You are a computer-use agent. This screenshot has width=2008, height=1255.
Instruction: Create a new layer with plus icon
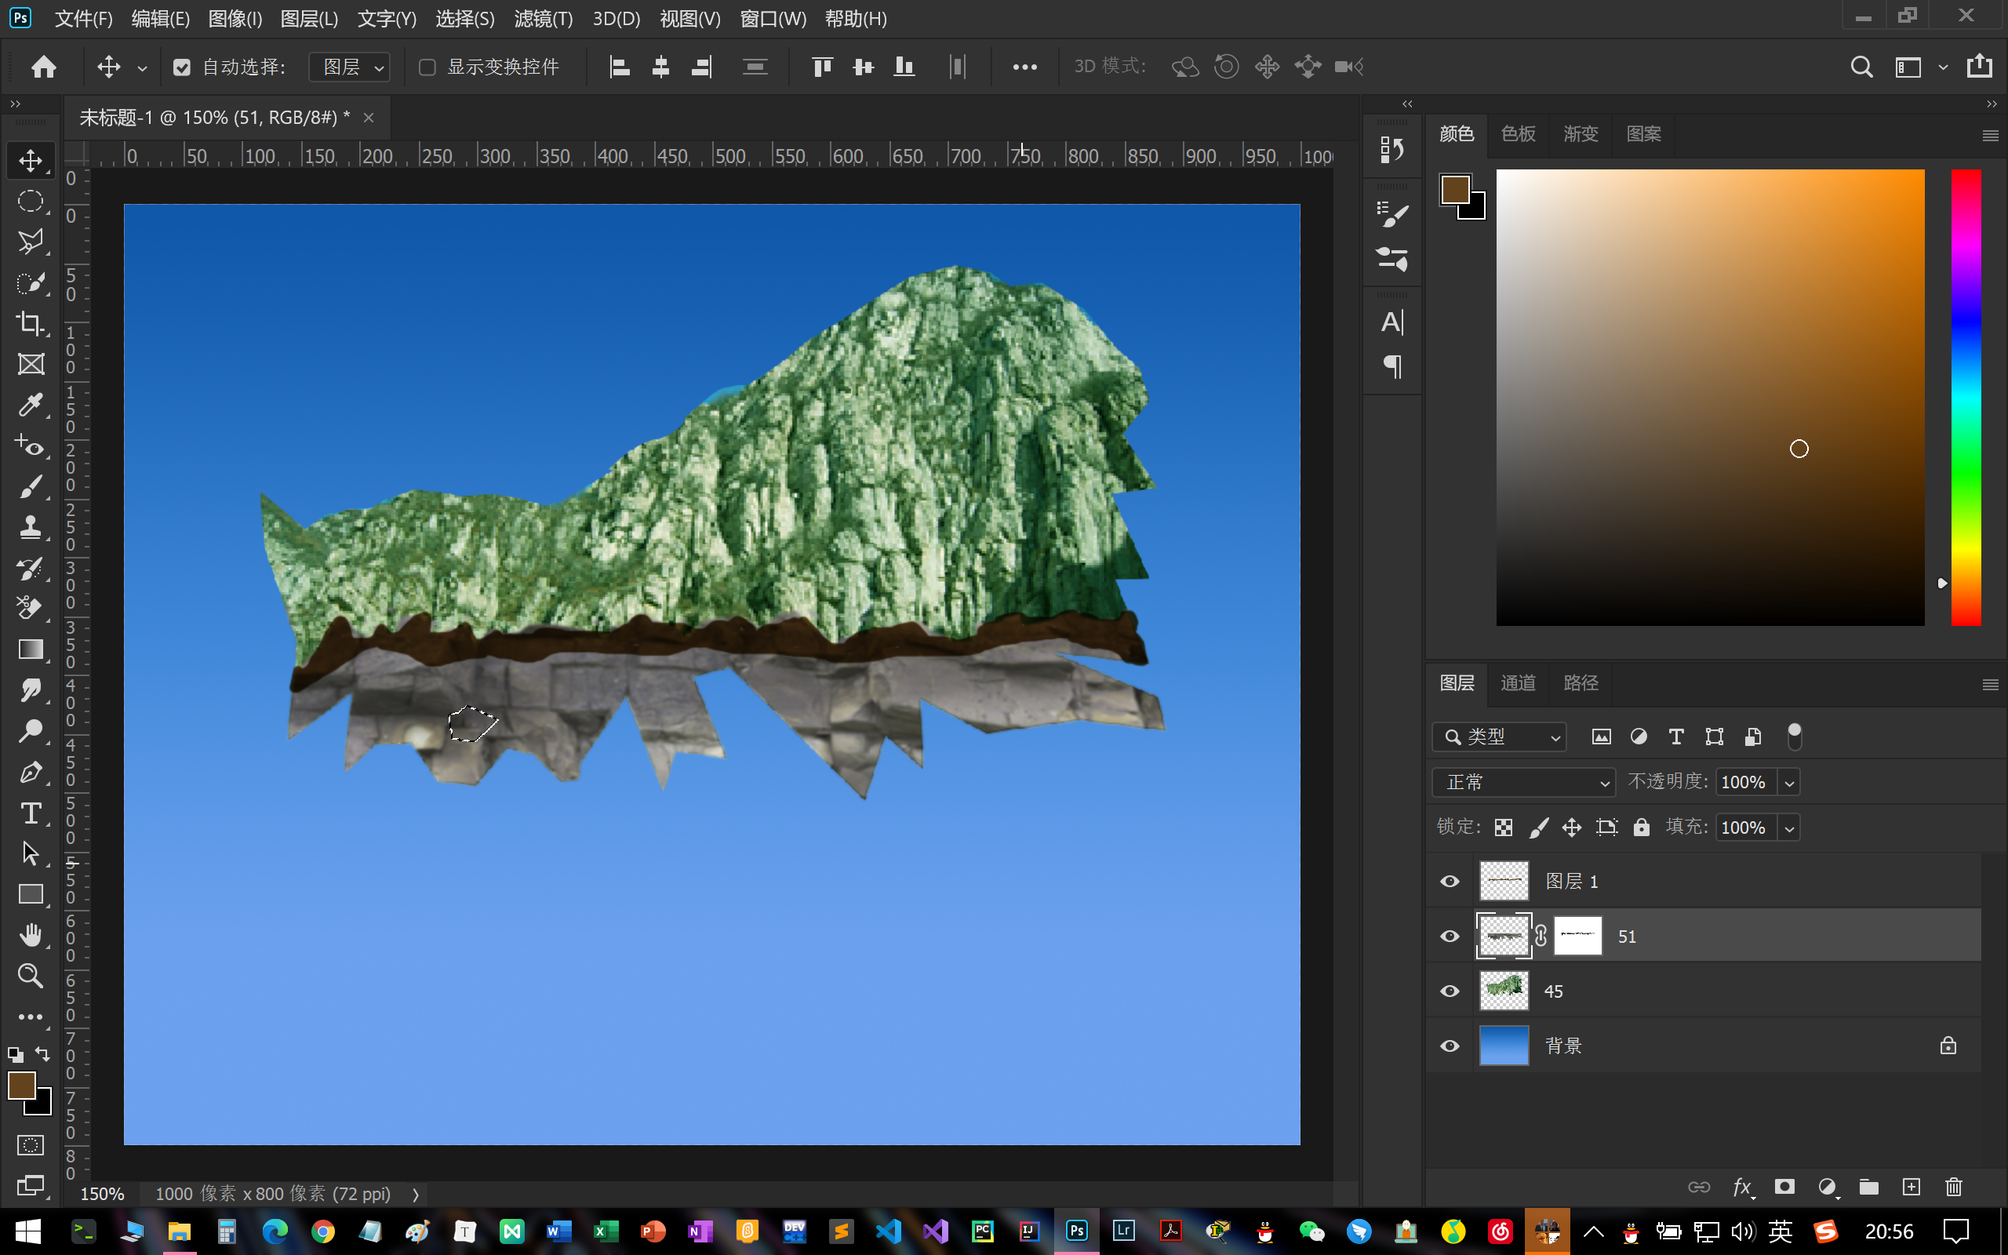pyautogui.click(x=1912, y=1187)
